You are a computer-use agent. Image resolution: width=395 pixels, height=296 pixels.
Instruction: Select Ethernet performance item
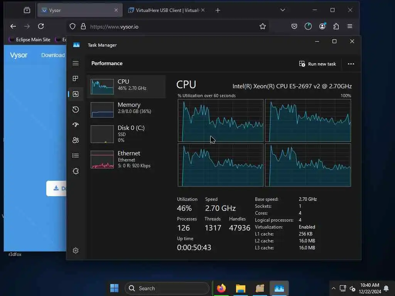[127, 159]
